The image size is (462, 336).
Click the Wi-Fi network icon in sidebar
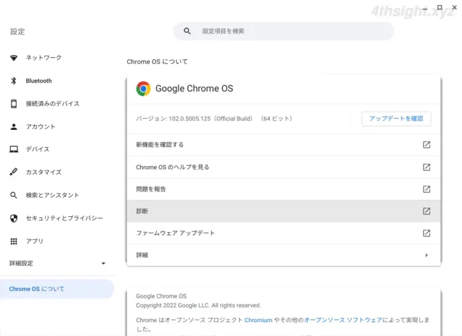click(x=13, y=58)
